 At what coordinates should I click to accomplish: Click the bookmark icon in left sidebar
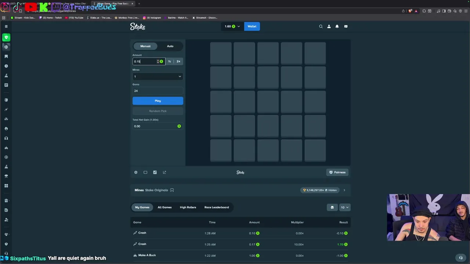coord(6,56)
